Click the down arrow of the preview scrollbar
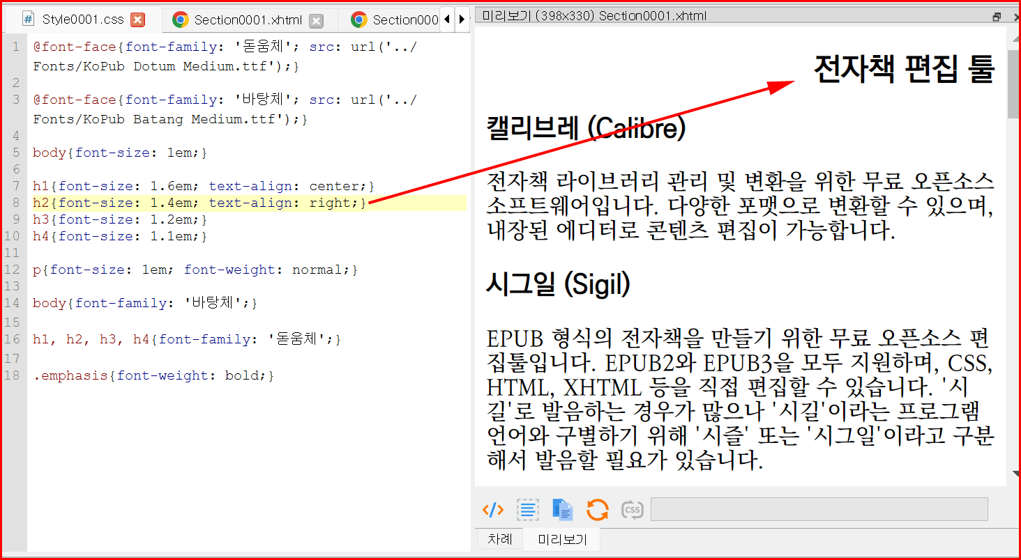 point(1015,474)
